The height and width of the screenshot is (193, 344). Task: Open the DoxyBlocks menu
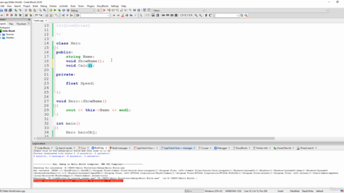[103, 6]
